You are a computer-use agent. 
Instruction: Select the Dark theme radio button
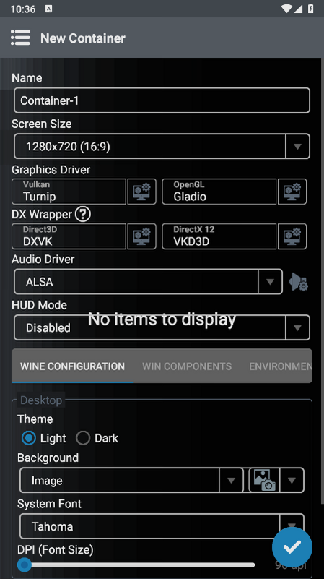coord(83,438)
